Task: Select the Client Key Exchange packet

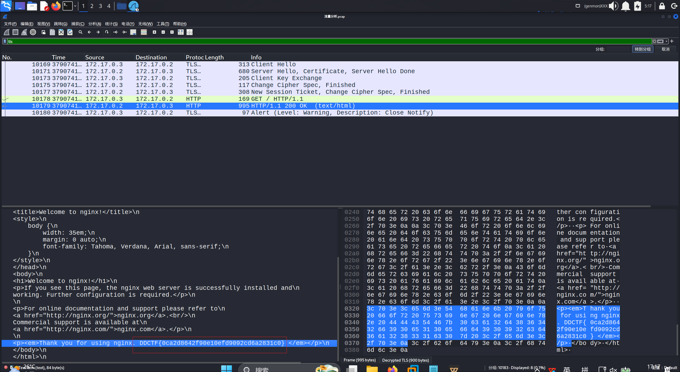Action: click(x=340, y=78)
